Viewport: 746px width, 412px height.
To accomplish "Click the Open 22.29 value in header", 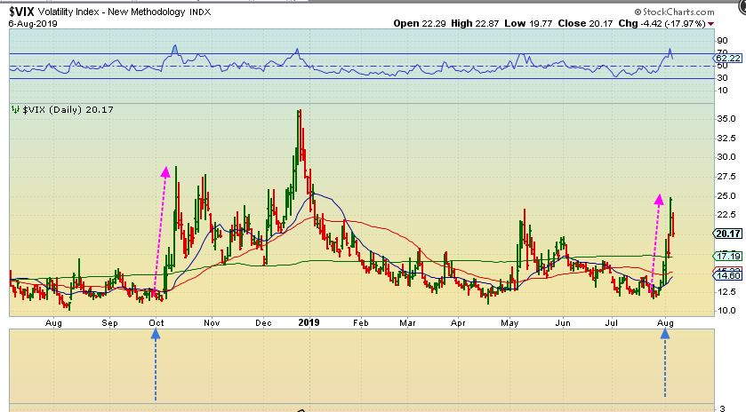I will click(x=410, y=24).
